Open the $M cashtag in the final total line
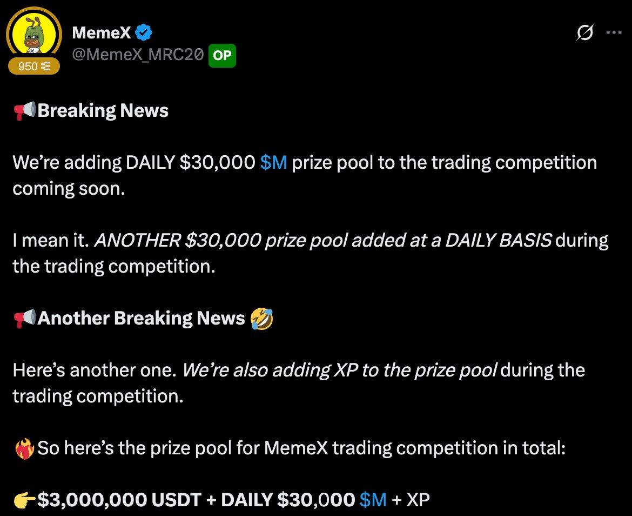 [373, 500]
